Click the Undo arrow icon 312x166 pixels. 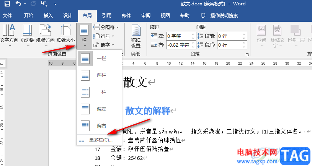click(18, 3)
